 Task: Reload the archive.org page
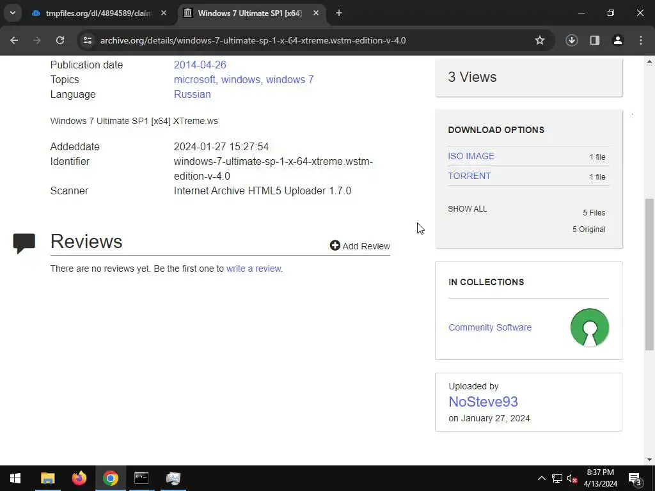[x=60, y=40]
